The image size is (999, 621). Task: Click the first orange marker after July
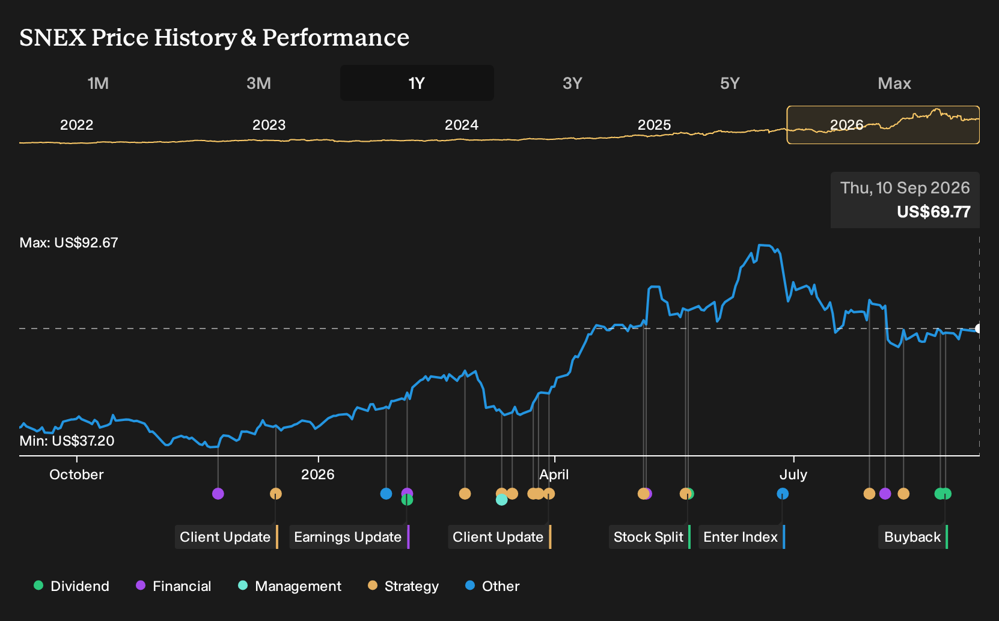point(869,494)
